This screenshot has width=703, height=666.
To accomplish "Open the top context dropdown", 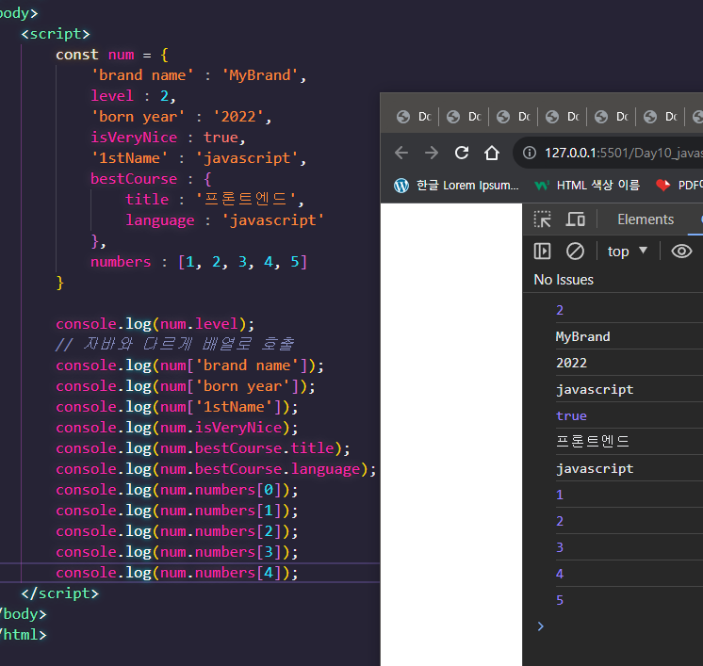I will click(628, 251).
